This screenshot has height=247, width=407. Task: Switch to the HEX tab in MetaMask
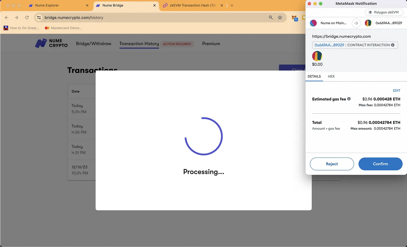pyautogui.click(x=331, y=76)
